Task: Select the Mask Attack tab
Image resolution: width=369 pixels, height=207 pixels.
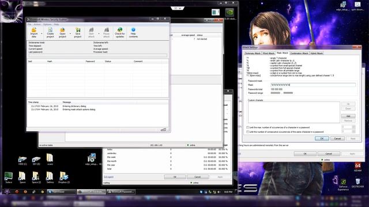Action: pos(282,53)
